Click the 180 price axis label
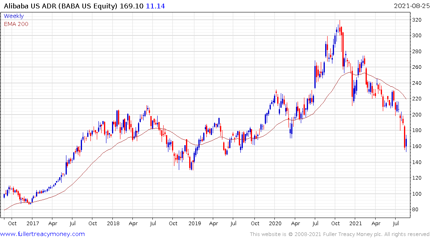430x240 pixels. point(417,130)
